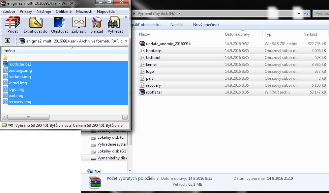Click the 322 798 kB size cell in Explorer
The height and width of the screenshot is (193, 329).
[x=316, y=44]
